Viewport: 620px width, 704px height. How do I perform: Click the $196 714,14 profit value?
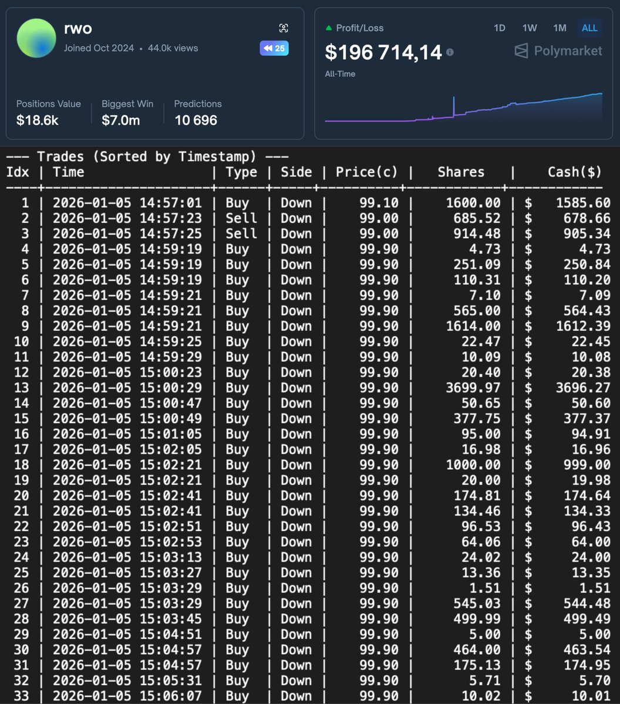click(x=383, y=52)
